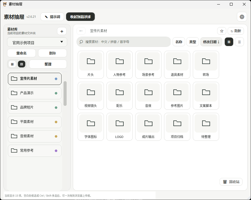Open the LOGO folder
The image size is (251, 200).
[120, 127]
